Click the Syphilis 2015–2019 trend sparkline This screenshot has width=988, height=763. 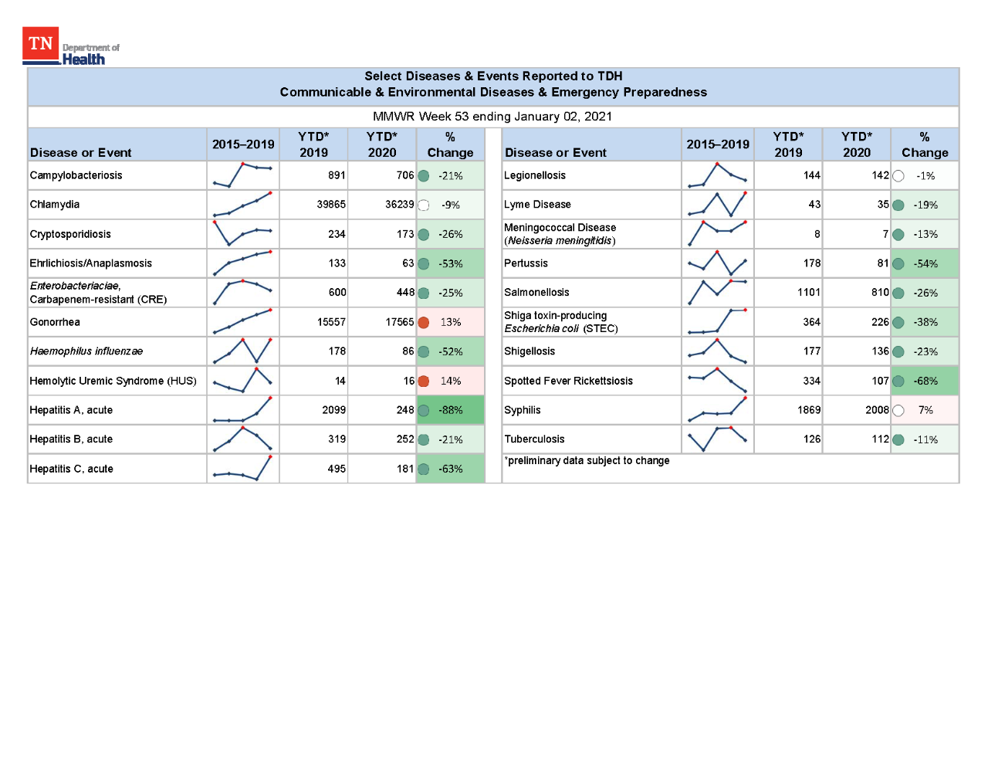[x=717, y=410]
